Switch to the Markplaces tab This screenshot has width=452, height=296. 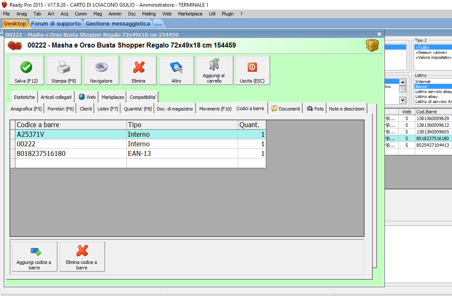[x=113, y=97]
